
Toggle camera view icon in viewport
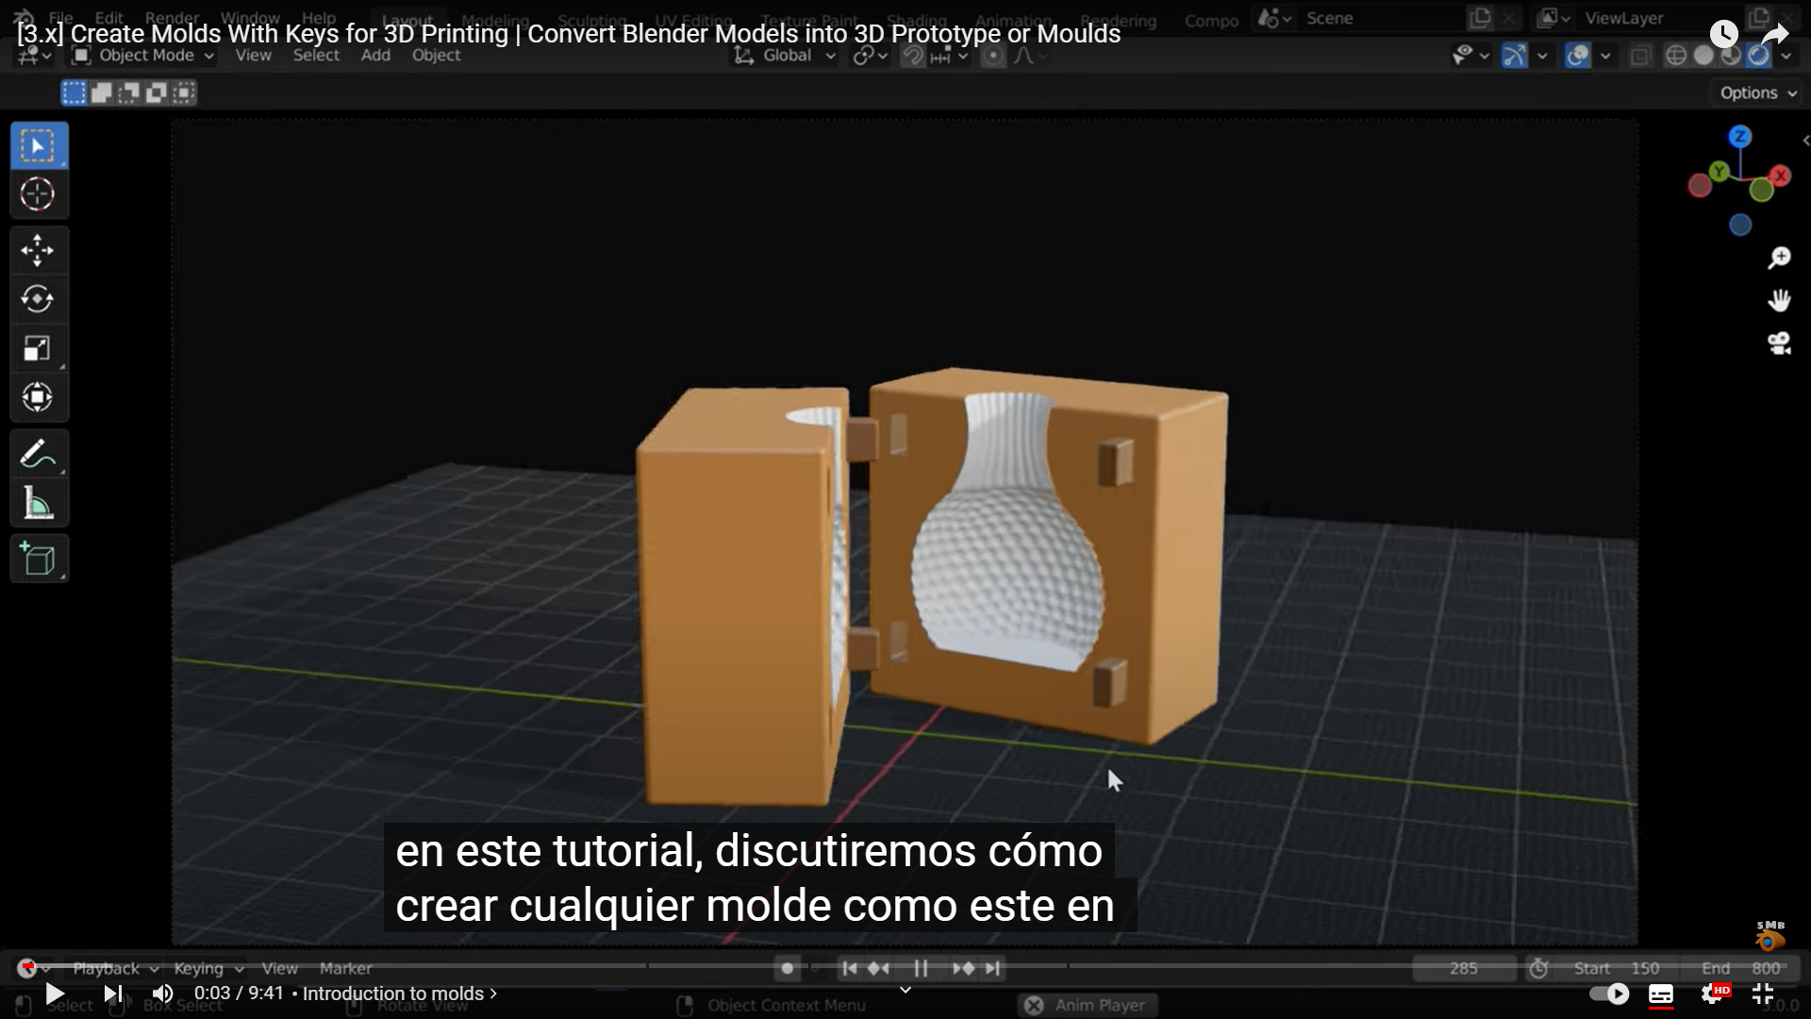click(x=1779, y=343)
